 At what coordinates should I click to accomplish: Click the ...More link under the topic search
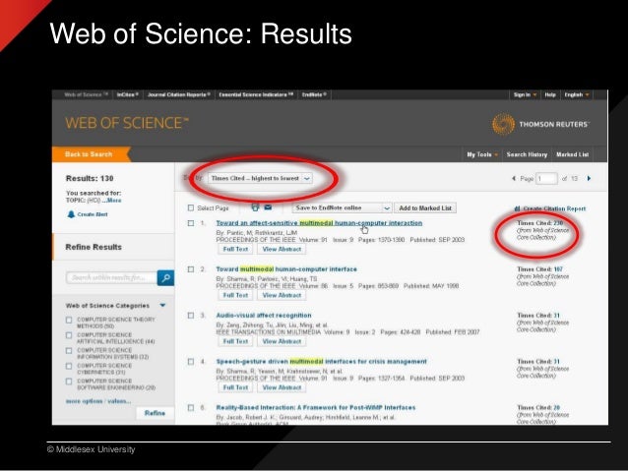click(111, 200)
